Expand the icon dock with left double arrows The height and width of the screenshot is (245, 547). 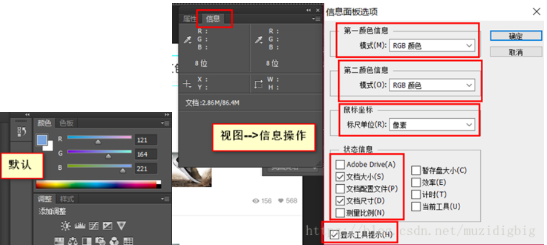[x=28, y=115]
